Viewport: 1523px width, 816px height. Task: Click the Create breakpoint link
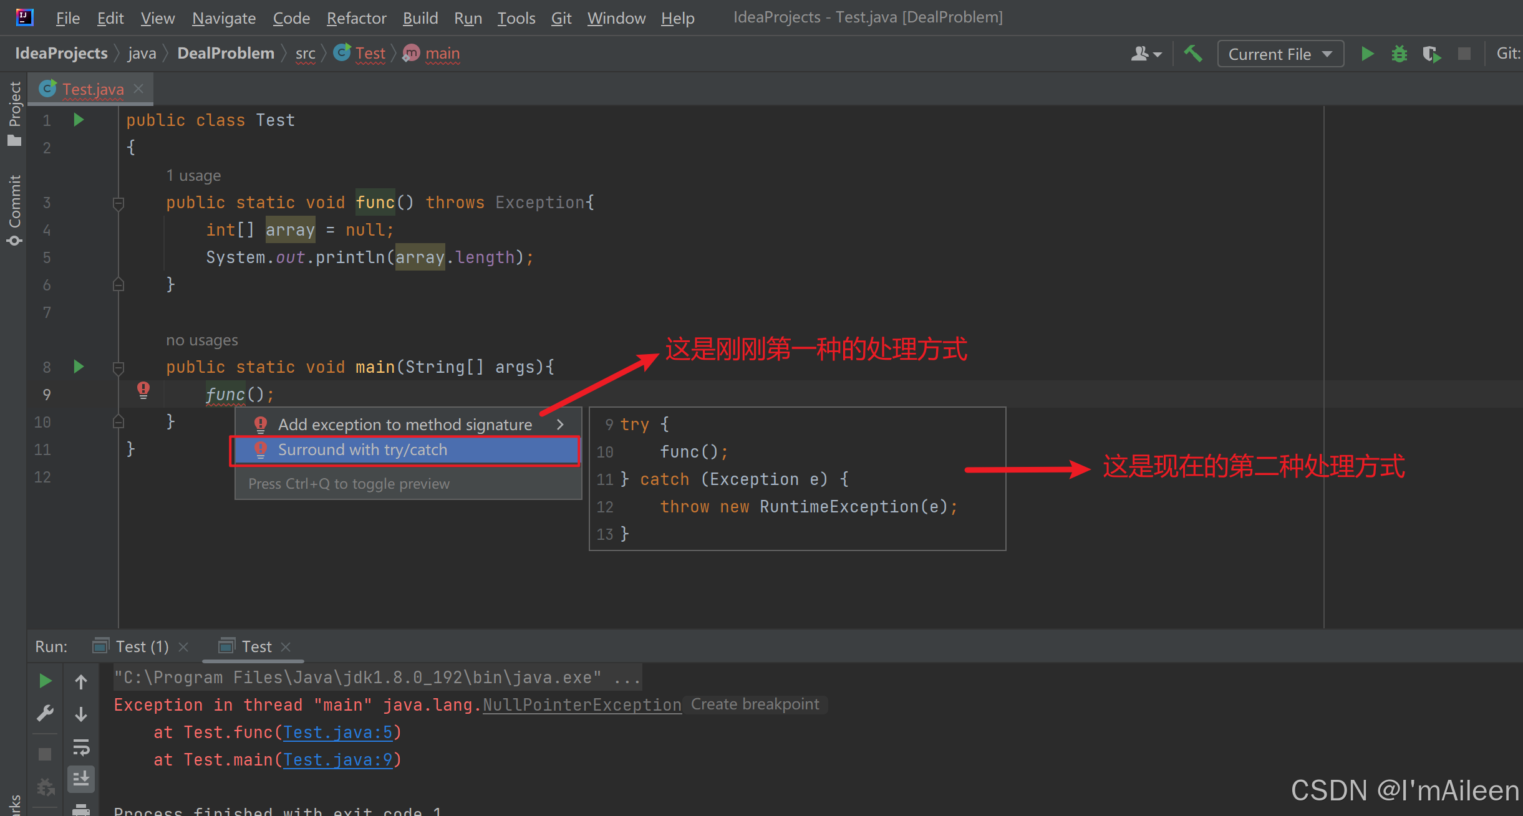(x=755, y=704)
